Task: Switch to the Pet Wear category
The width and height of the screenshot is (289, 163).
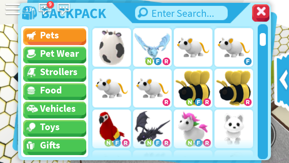Action: [55, 55]
